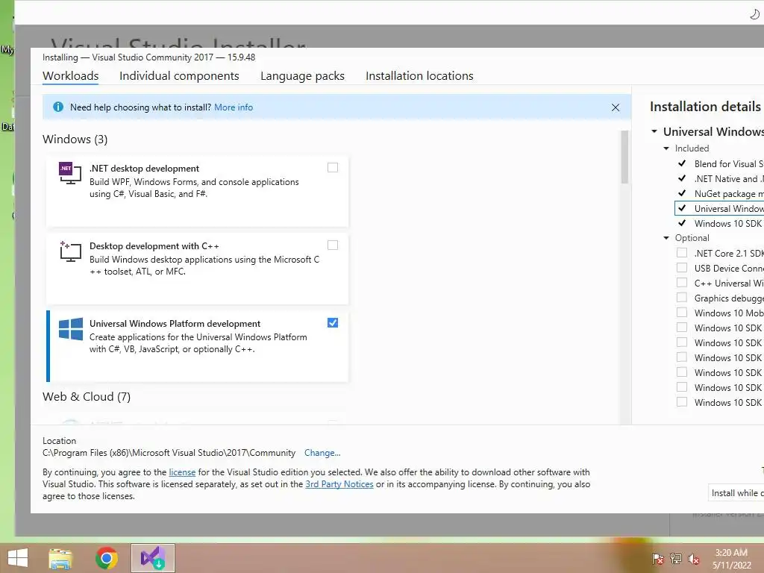Check the Desktop development with C++ checkbox
The width and height of the screenshot is (764, 573).
[333, 245]
